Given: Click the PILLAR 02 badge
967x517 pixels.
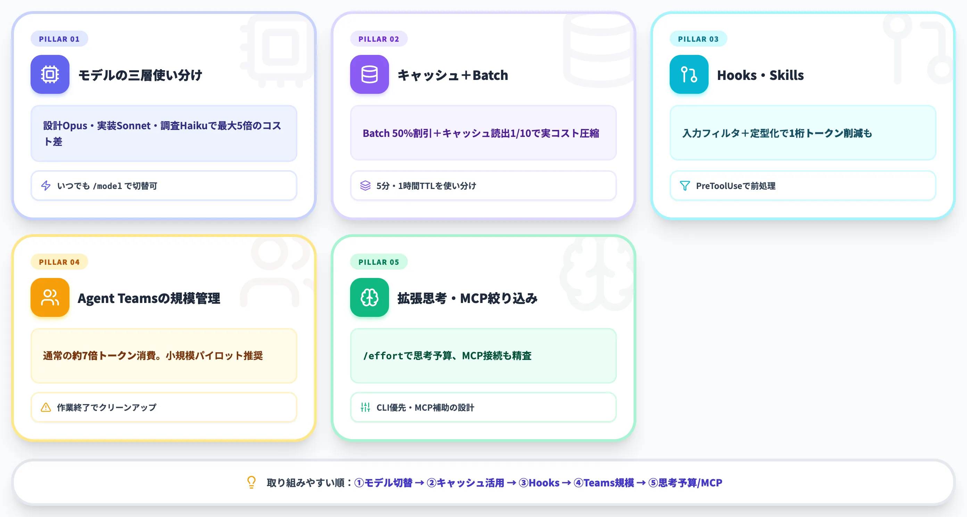Looking at the screenshot, I should (379, 39).
